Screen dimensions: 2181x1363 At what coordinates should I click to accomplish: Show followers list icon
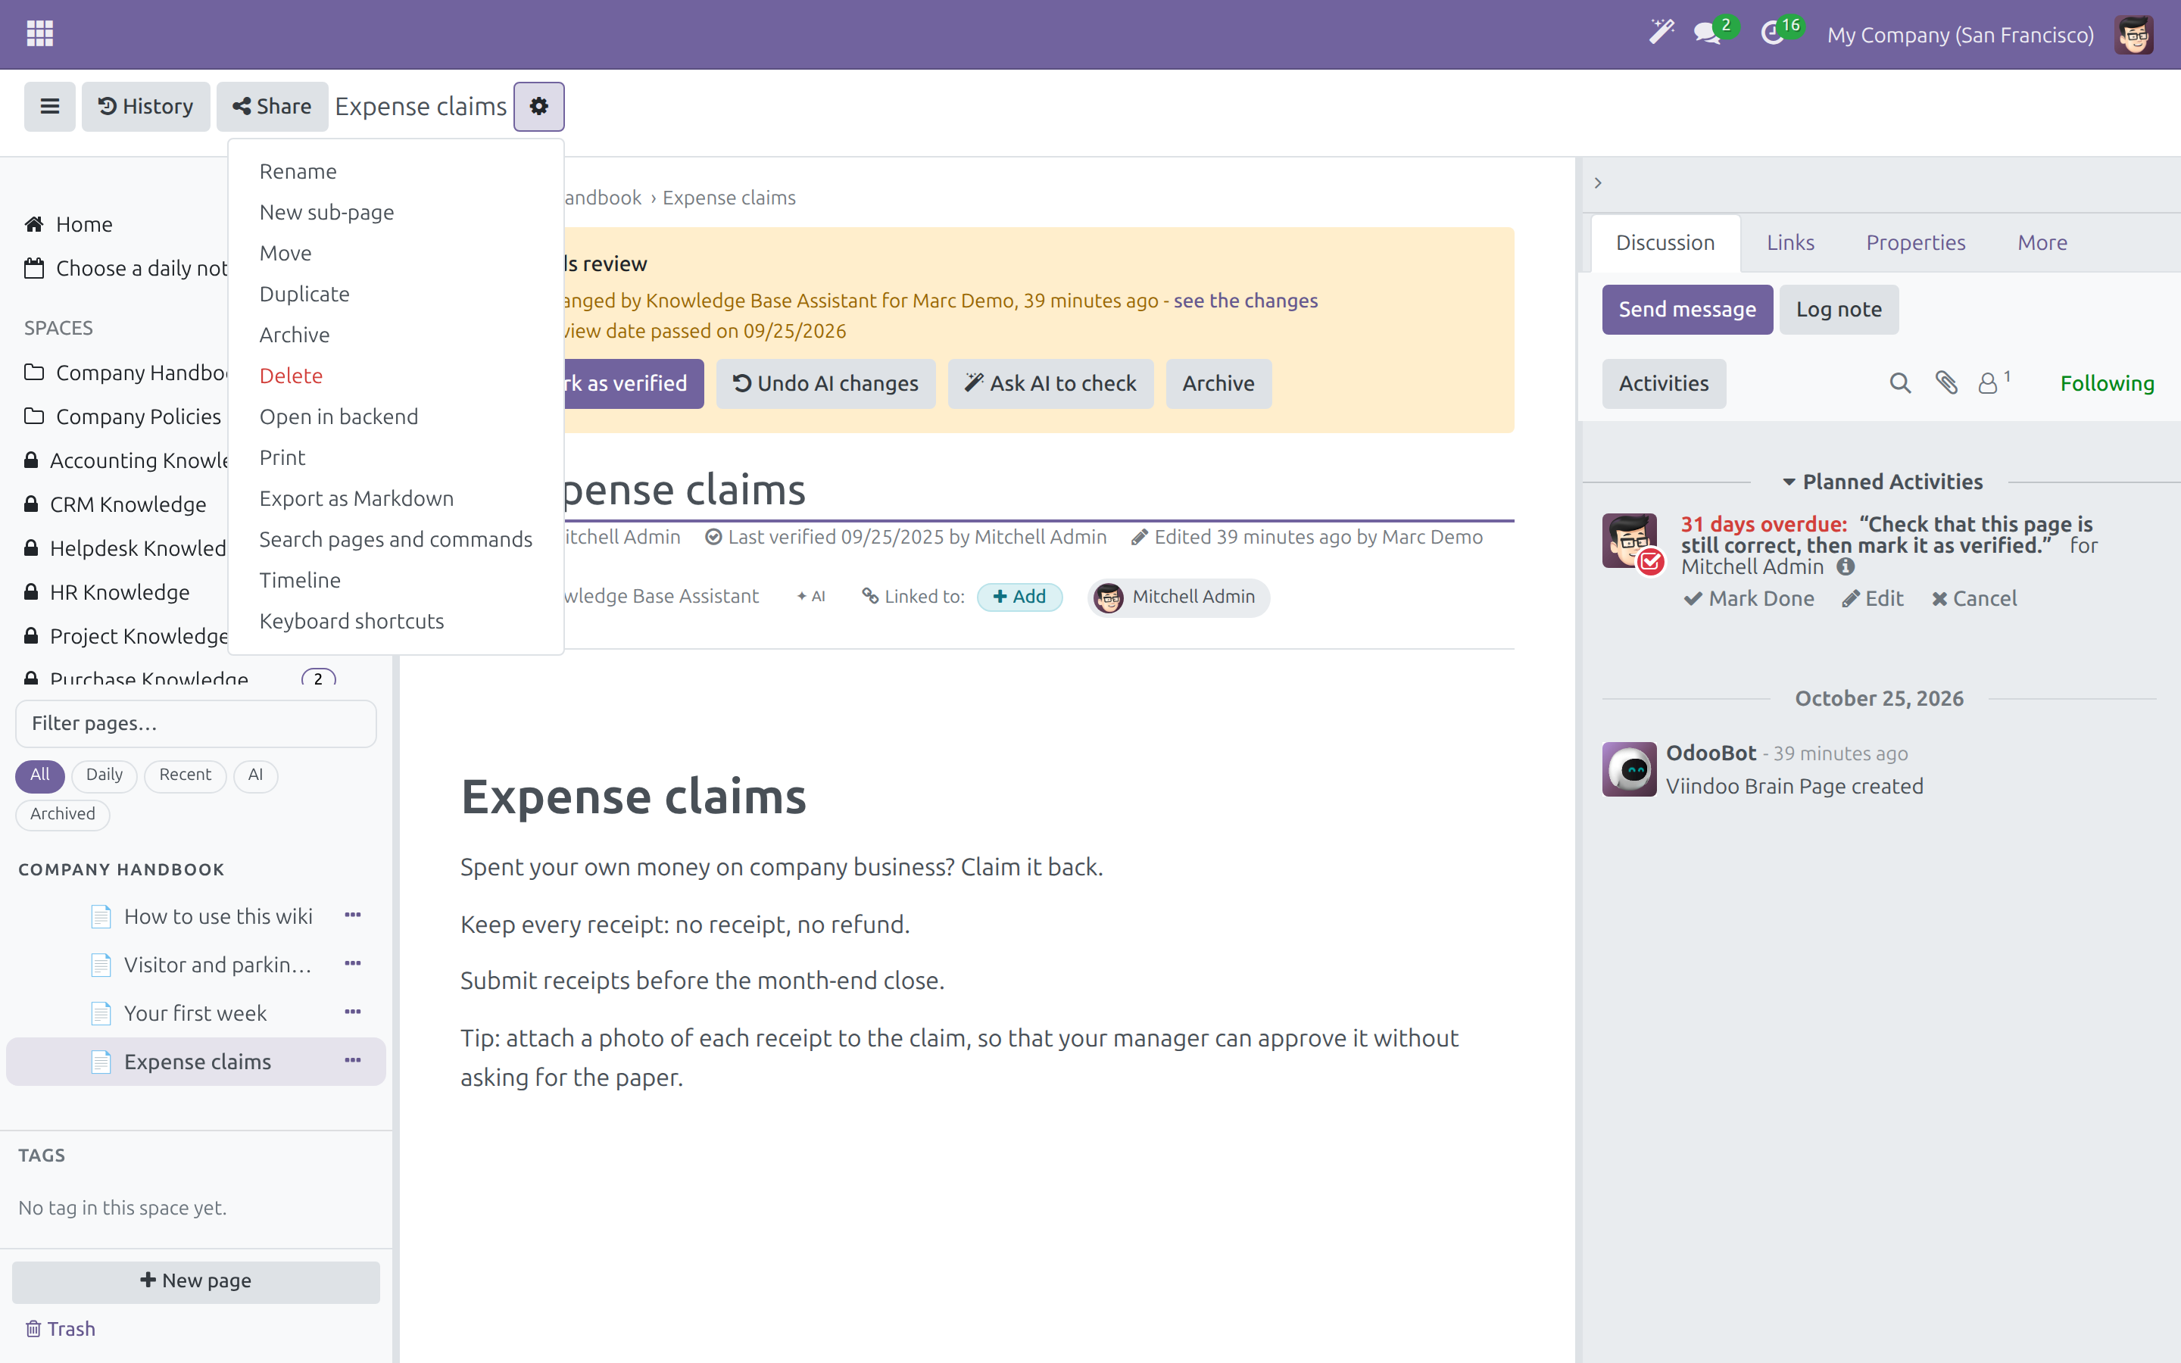pos(1993,383)
